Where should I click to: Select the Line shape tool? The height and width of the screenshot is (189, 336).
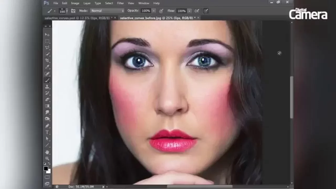[47, 145]
